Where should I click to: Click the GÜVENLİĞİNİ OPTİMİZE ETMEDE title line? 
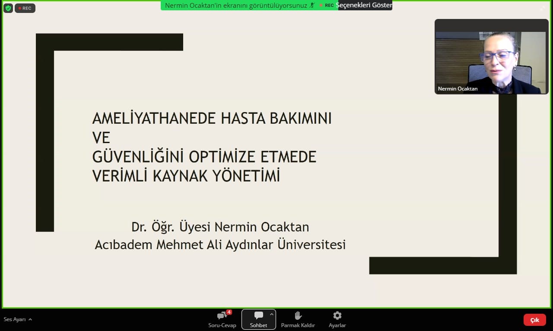click(x=204, y=156)
